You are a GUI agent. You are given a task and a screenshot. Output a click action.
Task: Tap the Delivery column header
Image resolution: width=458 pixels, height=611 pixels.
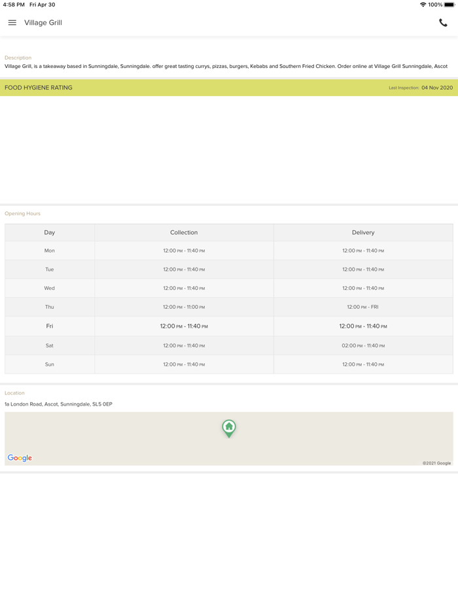click(x=363, y=232)
